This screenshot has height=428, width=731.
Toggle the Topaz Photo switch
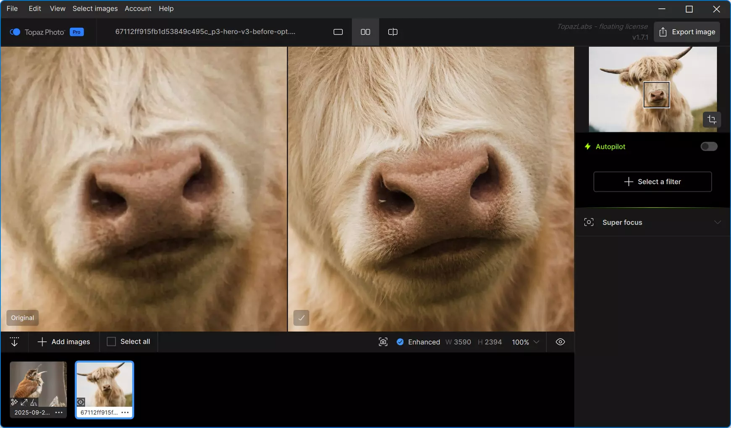[x=15, y=32]
